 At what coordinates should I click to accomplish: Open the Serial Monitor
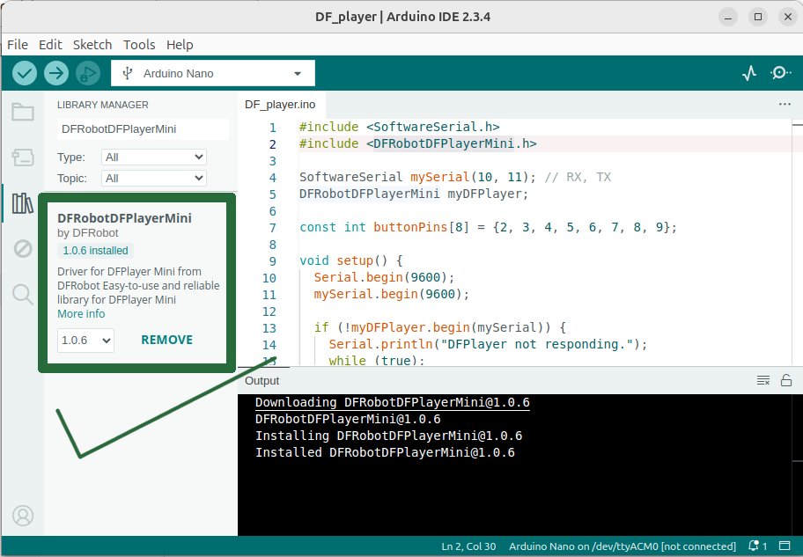click(x=780, y=74)
